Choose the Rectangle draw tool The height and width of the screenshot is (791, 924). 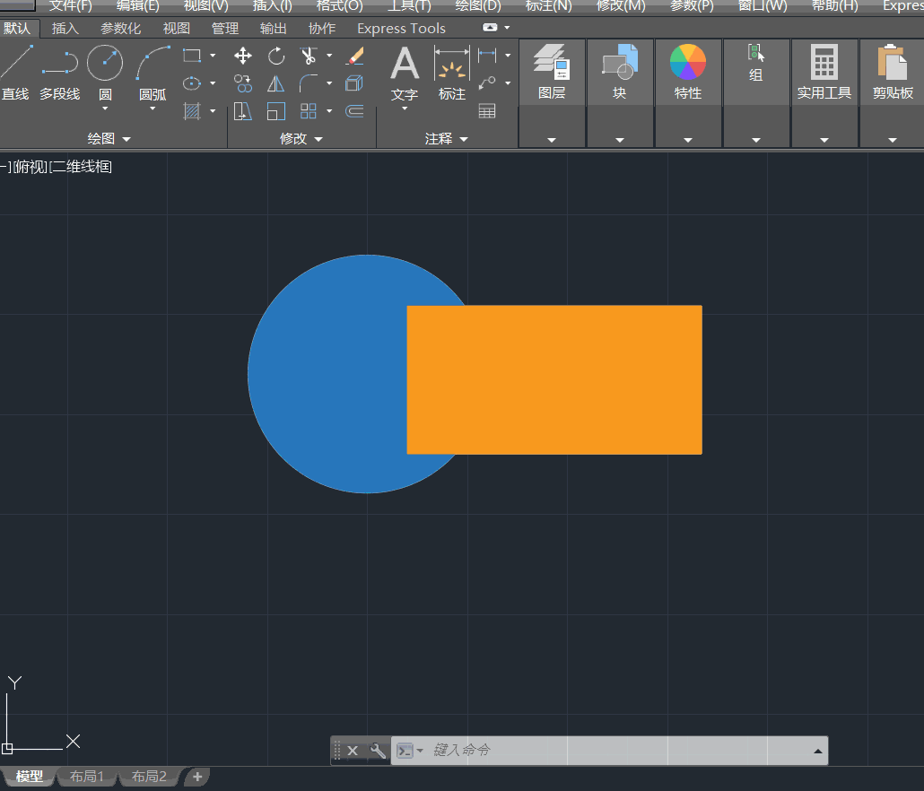pos(191,56)
